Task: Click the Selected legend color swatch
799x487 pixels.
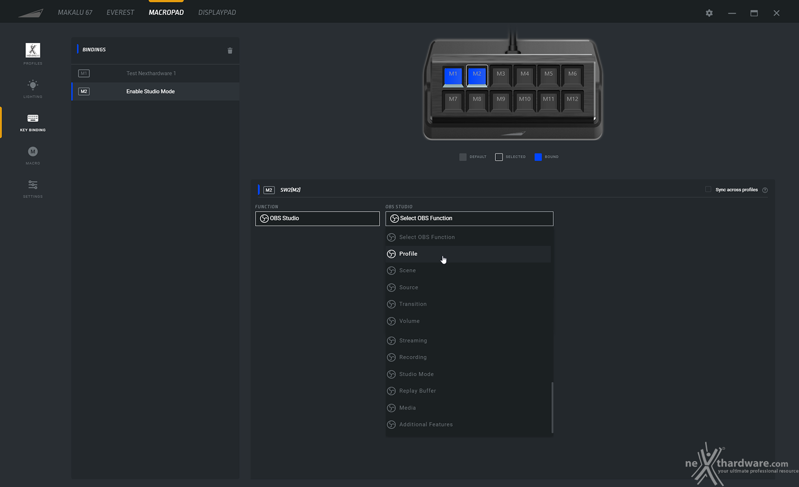Action: coord(499,157)
